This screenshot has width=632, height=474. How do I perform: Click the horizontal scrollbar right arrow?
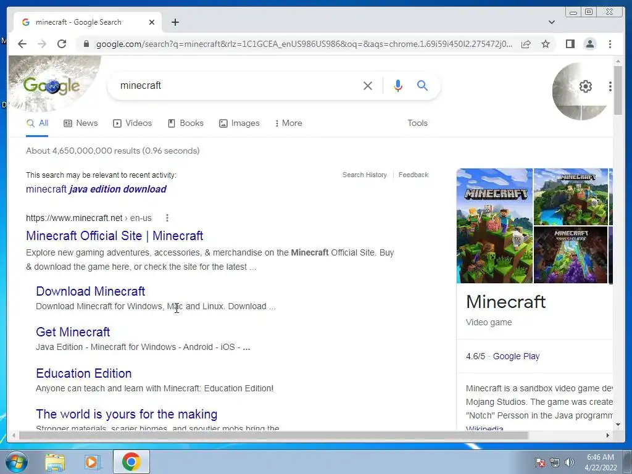coord(608,435)
